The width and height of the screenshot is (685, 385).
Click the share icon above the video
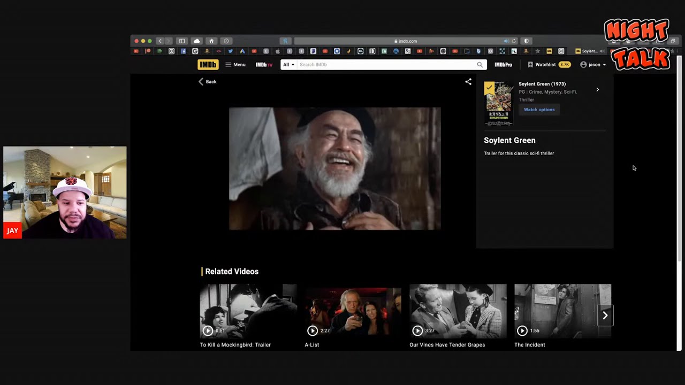pos(468,82)
